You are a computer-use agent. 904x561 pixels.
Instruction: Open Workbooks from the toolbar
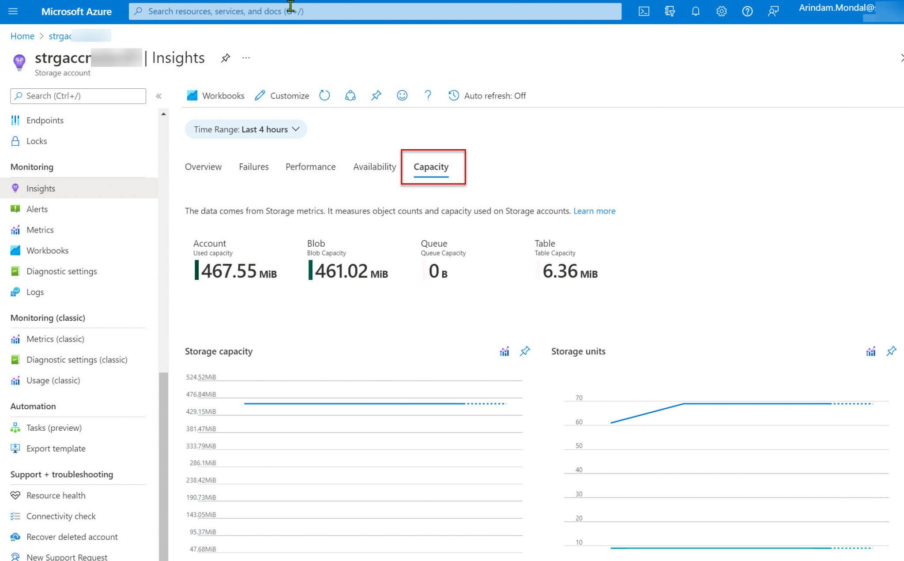(x=216, y=96)
